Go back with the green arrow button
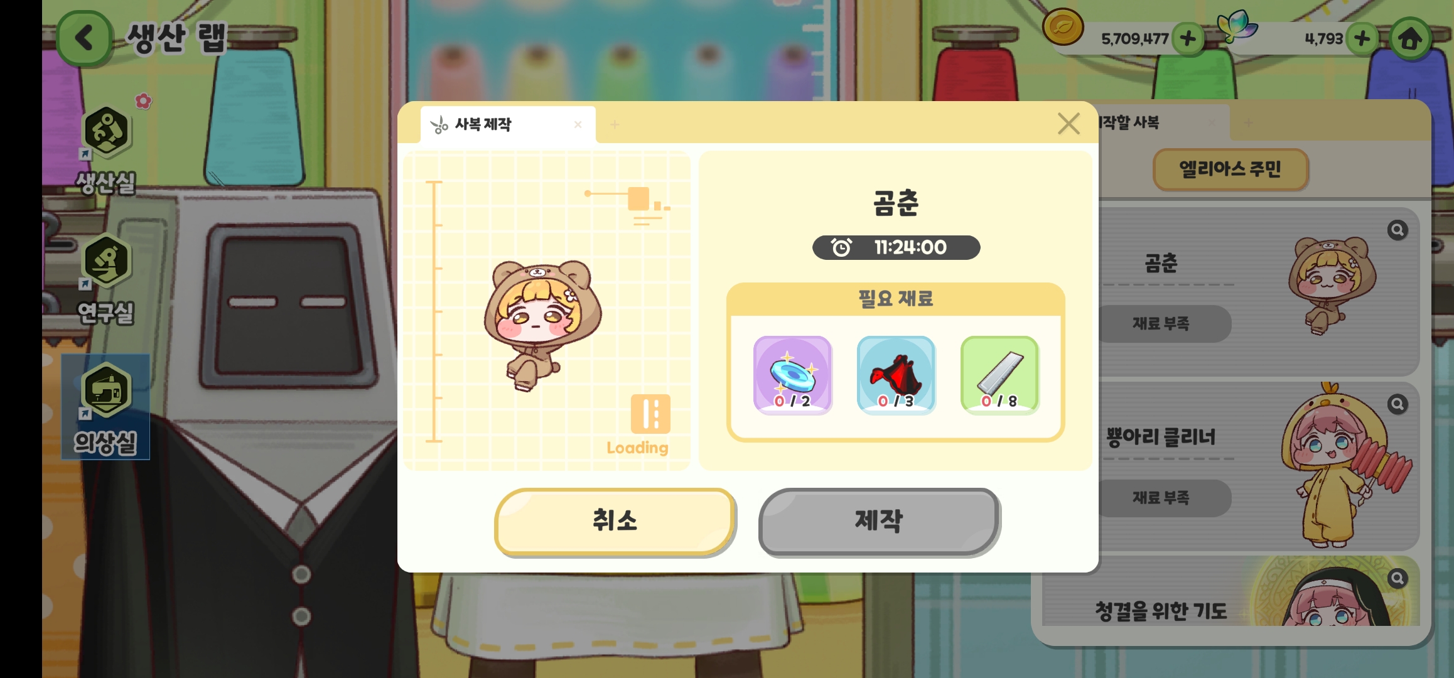This screenshot has width=1454, height=678. pyautogui.click(x=84, y=38)
